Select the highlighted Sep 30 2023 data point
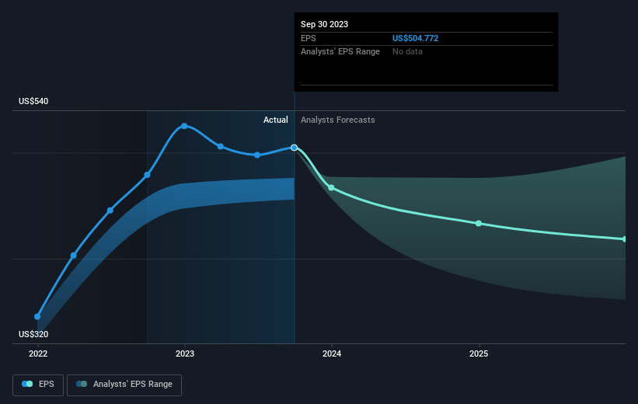The width and height of the screenshot is (638, 404). click(x=295, y=148)
